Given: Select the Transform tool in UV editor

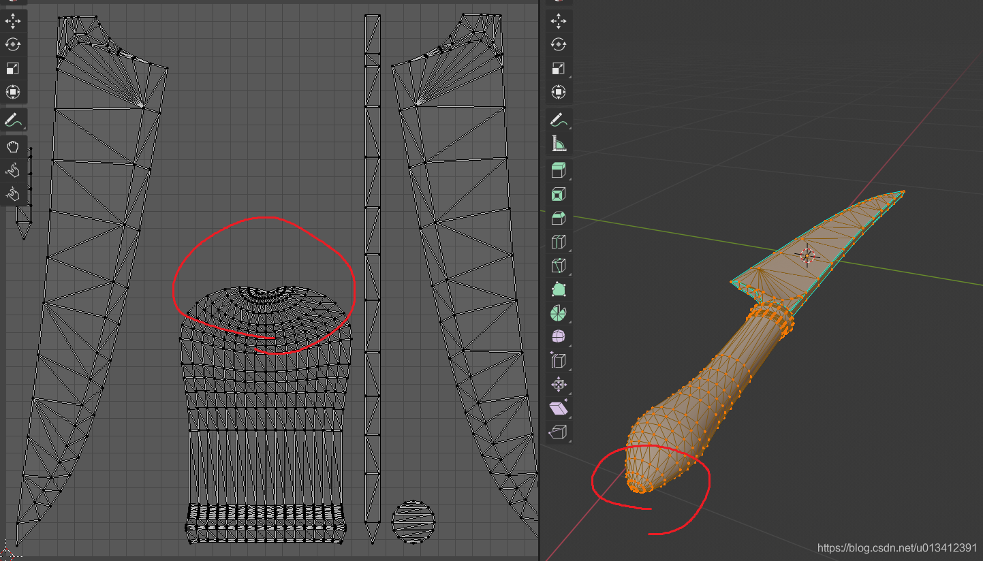Looking at the screenshot, I should pyautogui.click(x=13, y=92).
